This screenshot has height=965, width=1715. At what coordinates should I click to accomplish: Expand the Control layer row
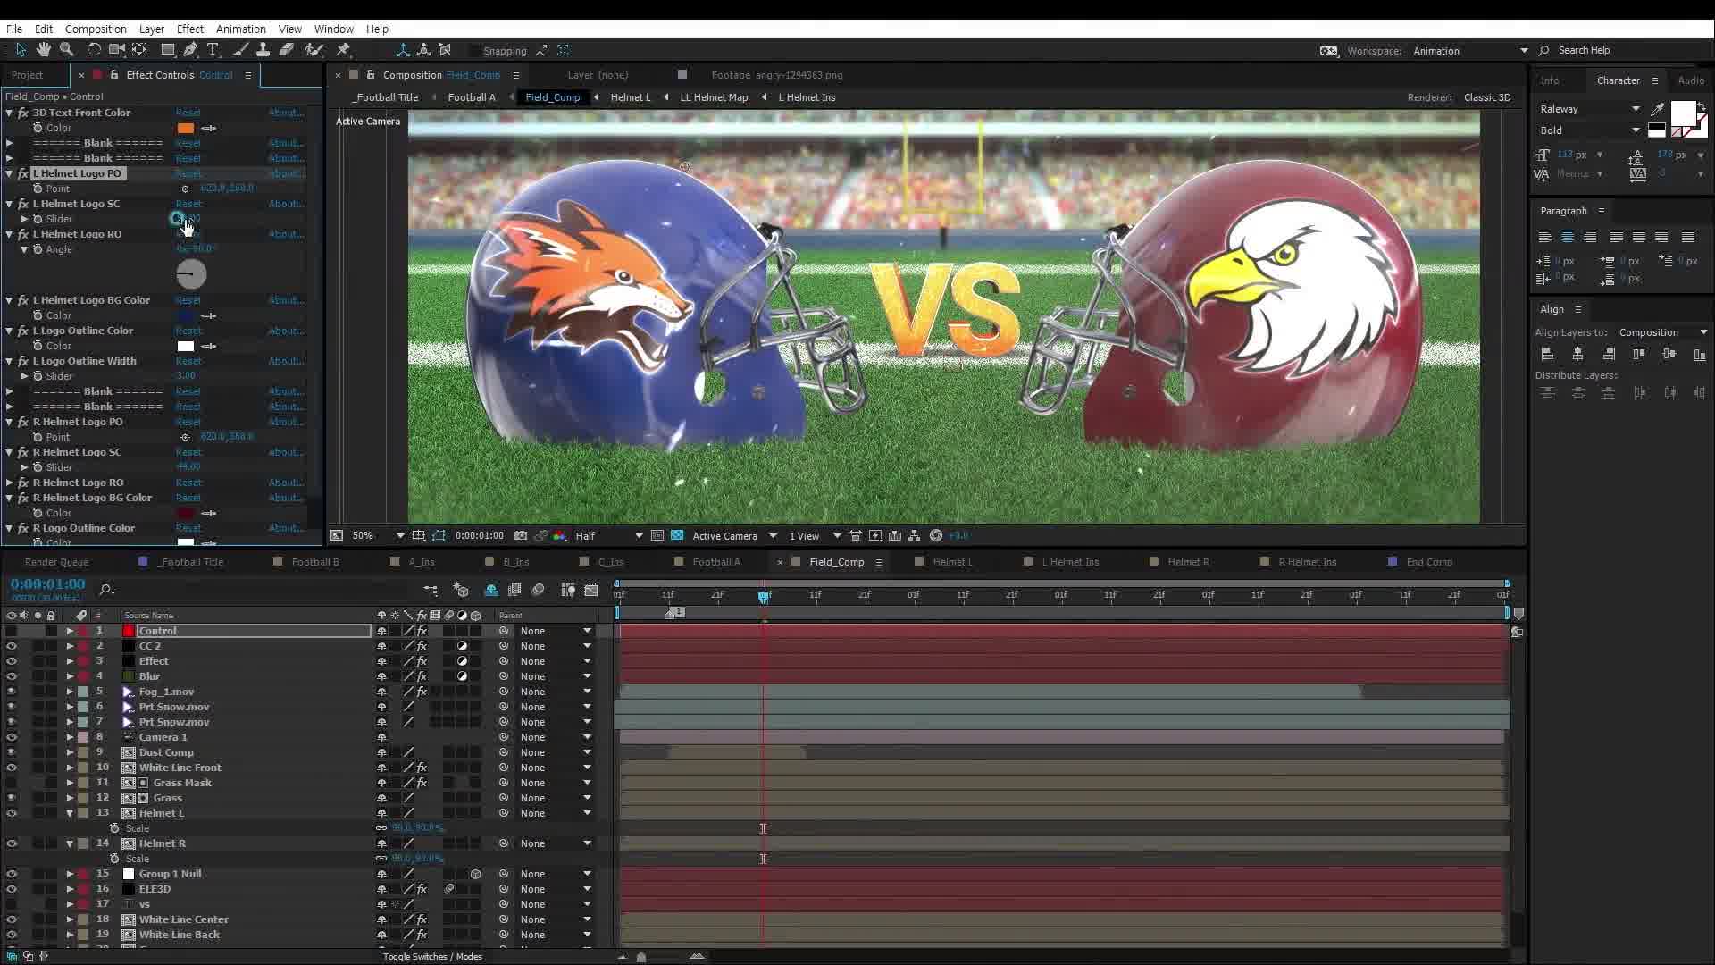tap(70, 631)
